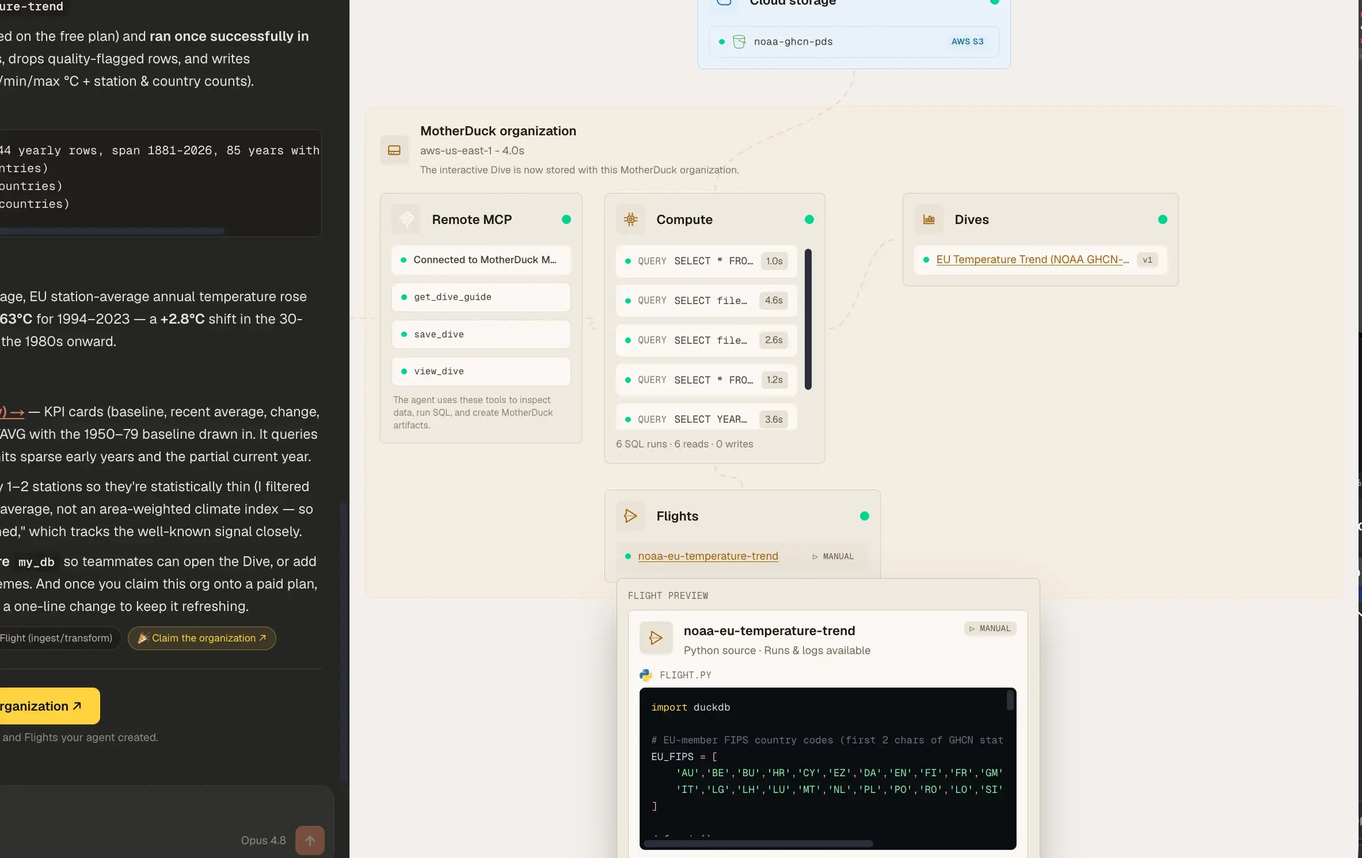The height and width of the screenshot is (858, 1362).
Task: Click the Remote MCP card icon
Action: click(x=406, y=219)
